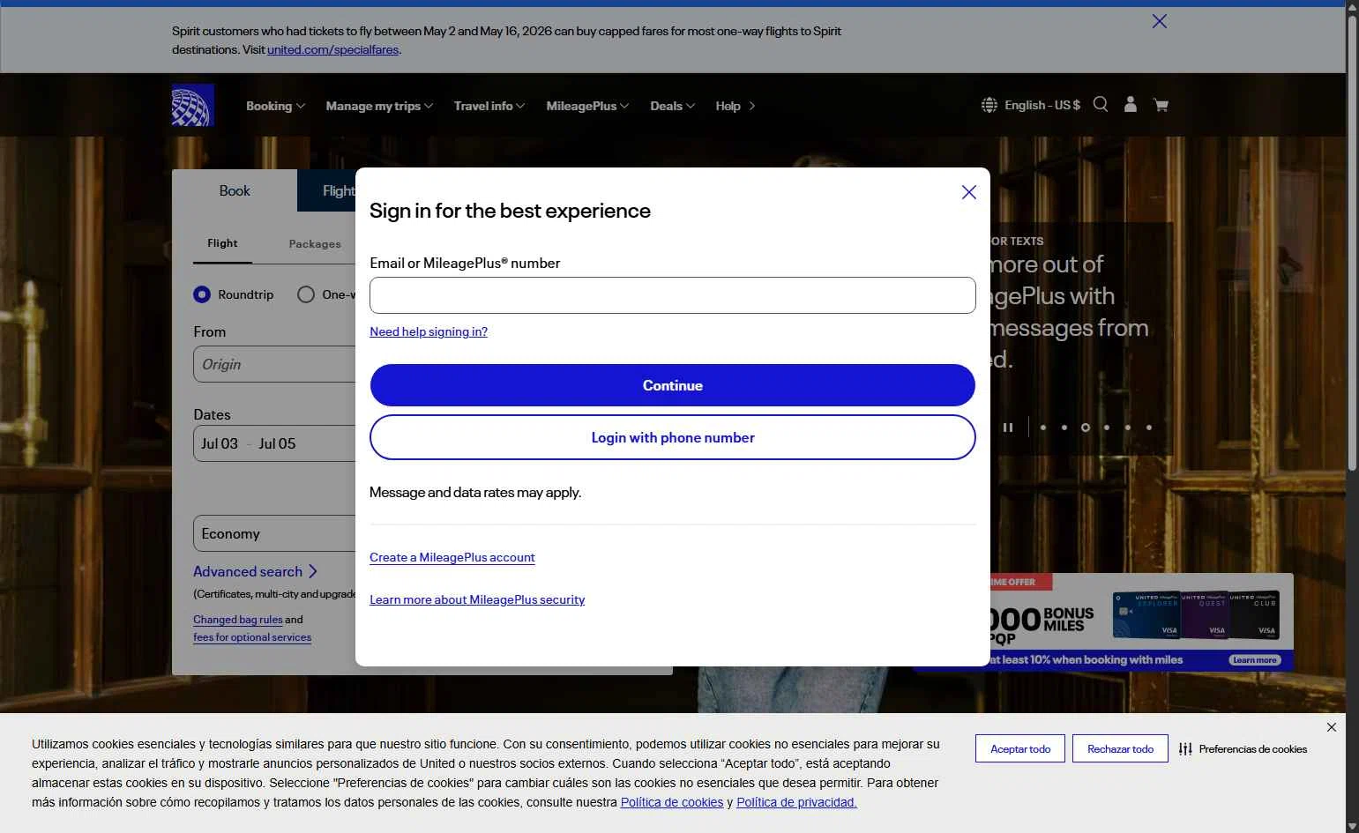Switch to the Book tab
Viewport: 1359px width, 833px height.
pos(235,190)
